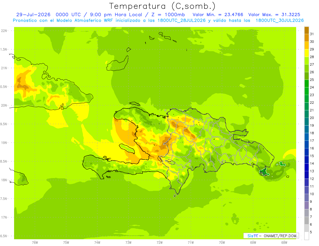Click longitude label "72W"
The image size is (319, 246).
(x=159, y=243)
